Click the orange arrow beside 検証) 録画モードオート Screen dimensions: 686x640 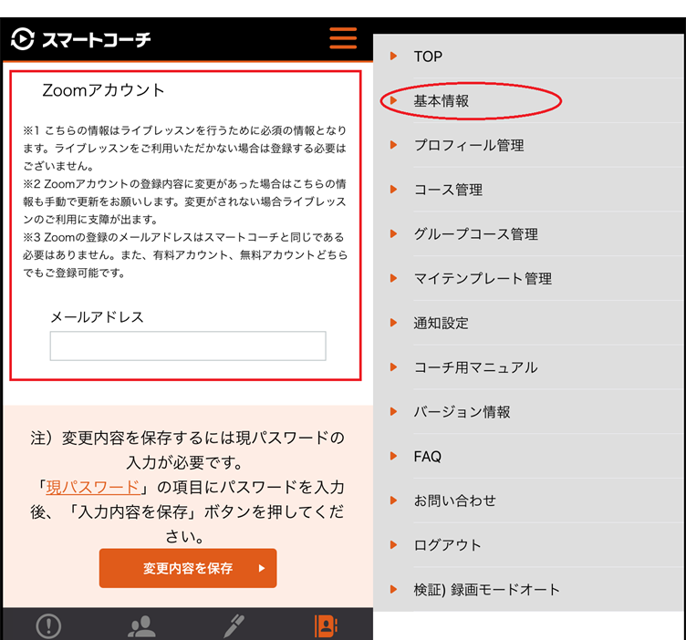click(393, 589)
